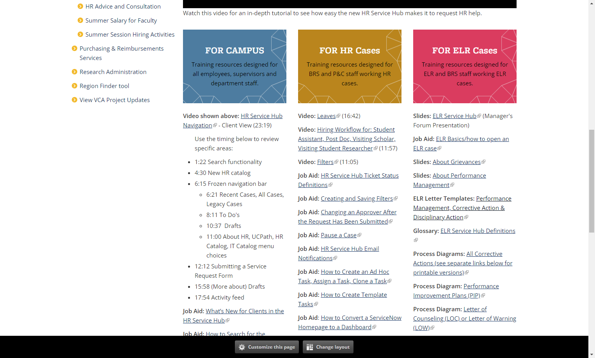Click external-link icon after Filters video link

coord(336,162)
